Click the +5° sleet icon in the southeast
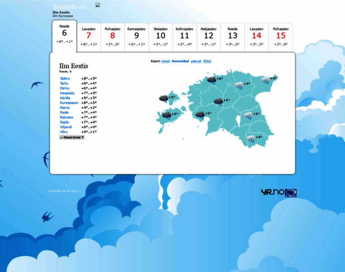The image size is (345, 272). [248, 116]
